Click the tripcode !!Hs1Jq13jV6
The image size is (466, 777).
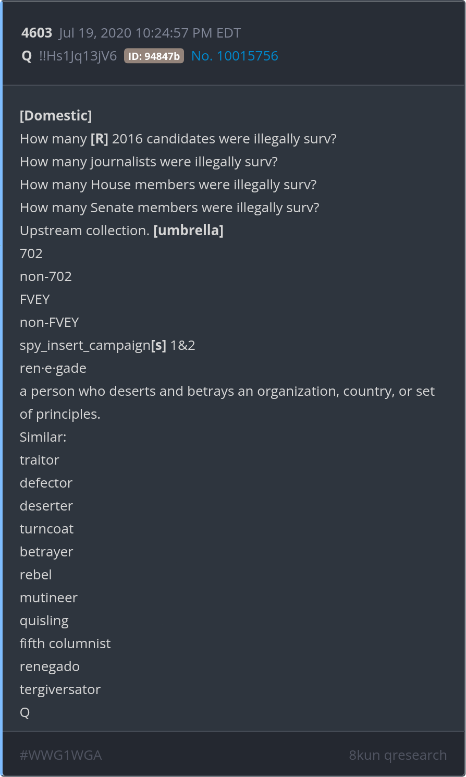pyautogui.click(x=78, y=56)
